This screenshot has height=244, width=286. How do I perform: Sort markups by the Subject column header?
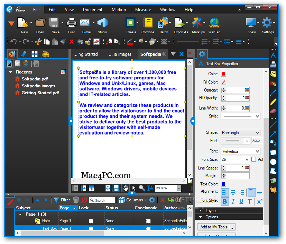pyautogui.click(x=23, y=208)
